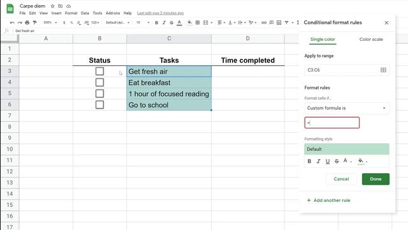Open the horizontal align dropdown
The height and width of the screenshot is (230, 408).
tap(221, 23)
